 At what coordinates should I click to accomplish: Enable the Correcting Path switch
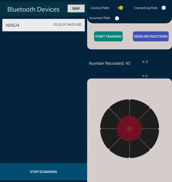tap(164, 8)
